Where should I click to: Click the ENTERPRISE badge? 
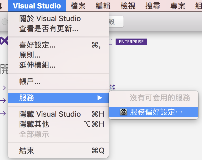131,42
